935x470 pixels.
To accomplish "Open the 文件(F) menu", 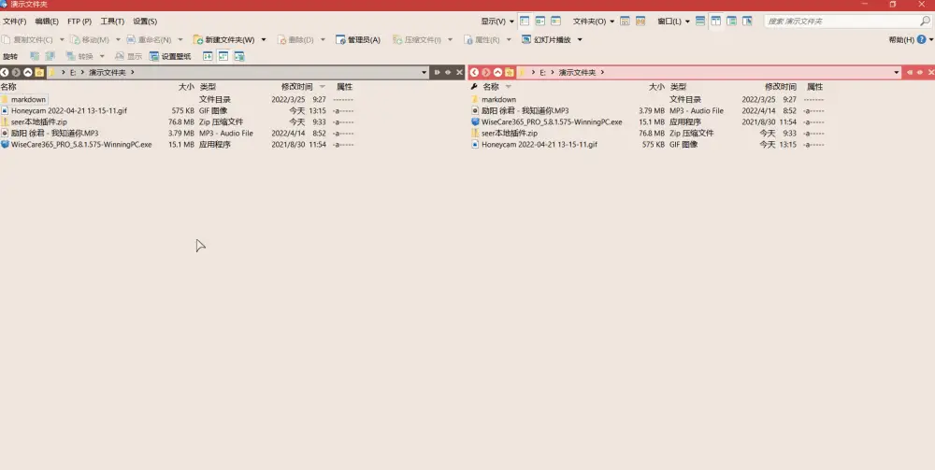I will [15, 21].
